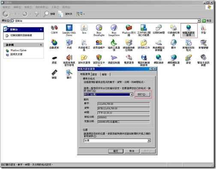Open Nero BurnRights icon
The width and height of the screenshot is (216, 169).
click(x=99, y=30)
